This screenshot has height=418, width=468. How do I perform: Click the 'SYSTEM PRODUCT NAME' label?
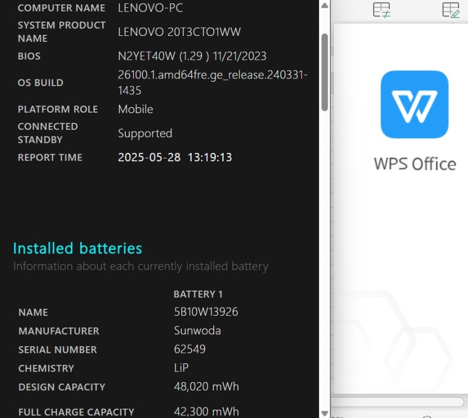pos(61,32)
